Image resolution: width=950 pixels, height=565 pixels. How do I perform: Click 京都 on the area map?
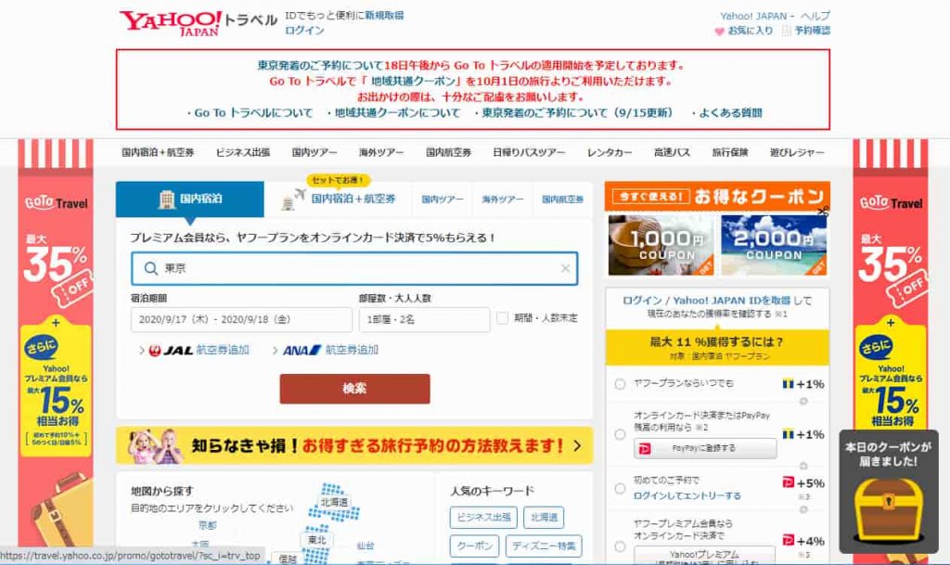207,526
